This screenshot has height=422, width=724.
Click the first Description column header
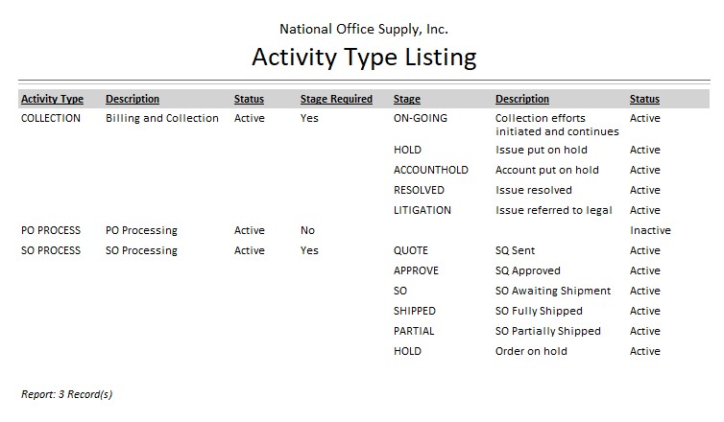133,99
